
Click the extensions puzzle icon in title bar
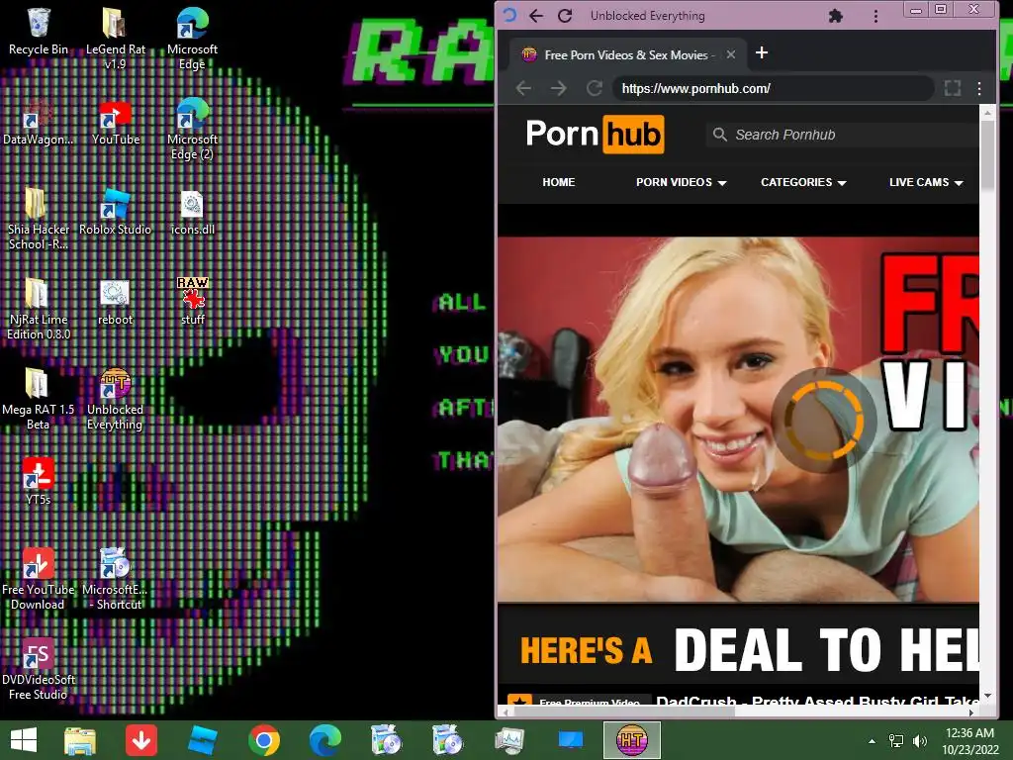(835, 16)
